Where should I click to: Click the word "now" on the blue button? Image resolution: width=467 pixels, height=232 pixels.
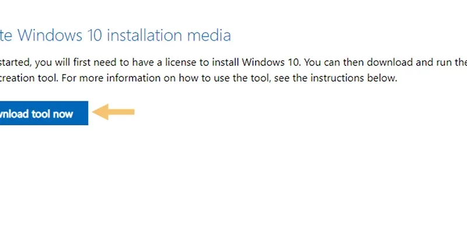click(63, 114)
